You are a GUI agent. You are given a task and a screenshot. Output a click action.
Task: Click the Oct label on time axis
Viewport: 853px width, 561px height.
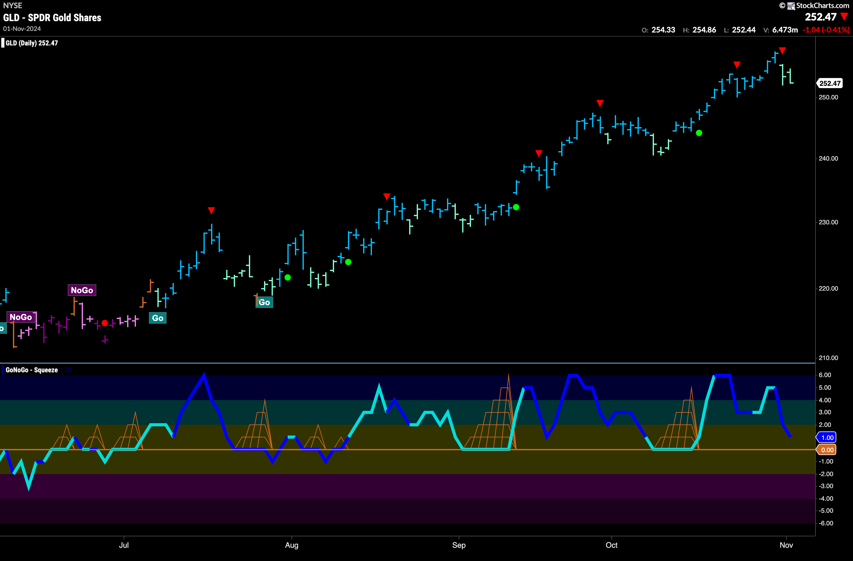coord(611,545)
